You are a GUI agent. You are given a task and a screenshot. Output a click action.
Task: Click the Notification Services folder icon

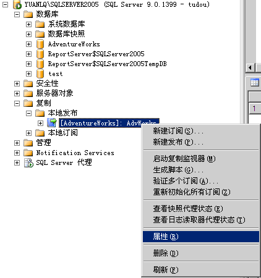point(28,153)
